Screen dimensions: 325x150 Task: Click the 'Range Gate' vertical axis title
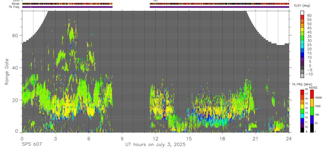(x=7, y=72)
